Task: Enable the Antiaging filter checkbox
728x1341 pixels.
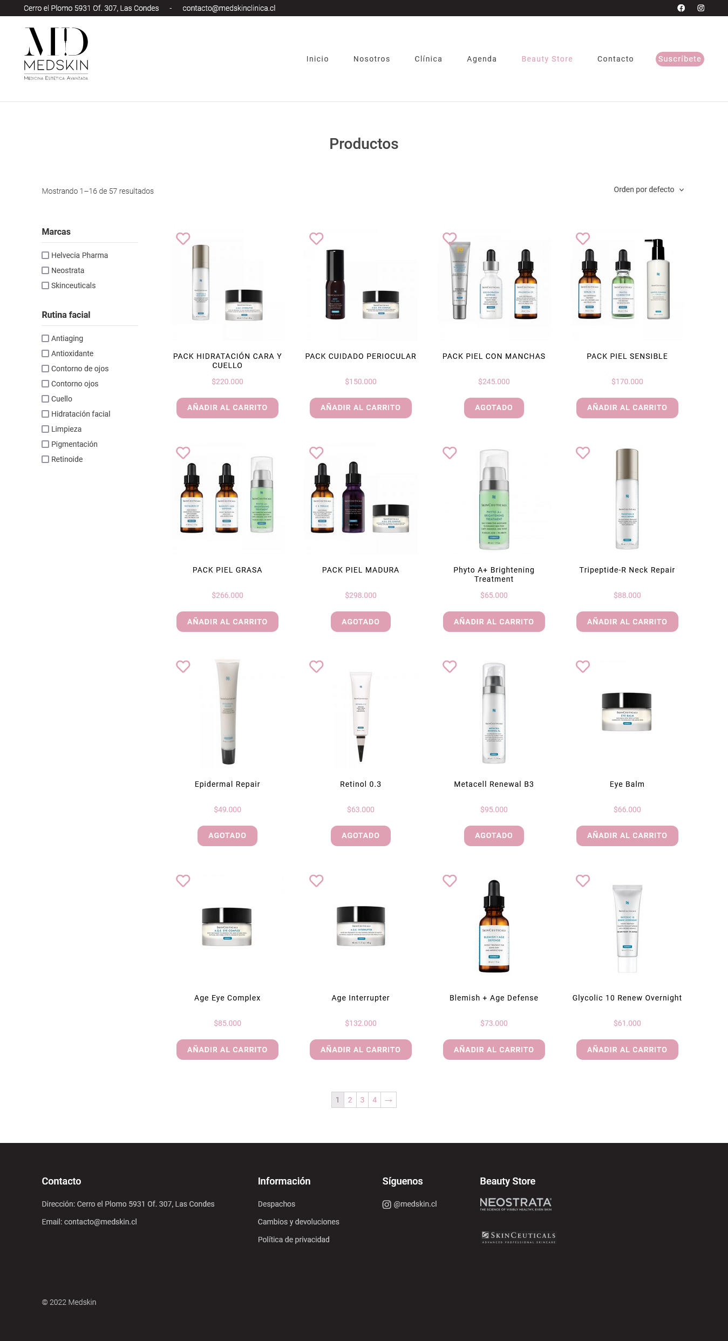Action: point(45,338)
